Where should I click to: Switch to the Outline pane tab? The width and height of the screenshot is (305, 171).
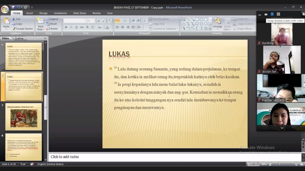click(19, 38)
